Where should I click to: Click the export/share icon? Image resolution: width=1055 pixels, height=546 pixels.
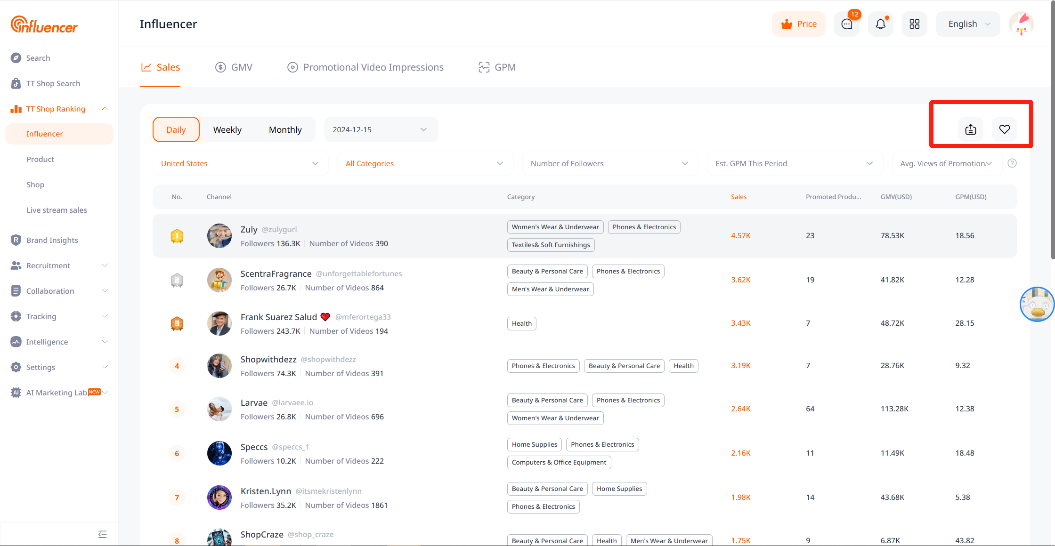pos(971,129)
